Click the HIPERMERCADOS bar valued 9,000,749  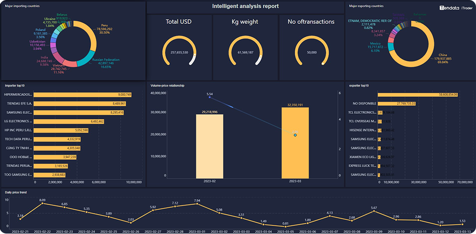[83, 95]
